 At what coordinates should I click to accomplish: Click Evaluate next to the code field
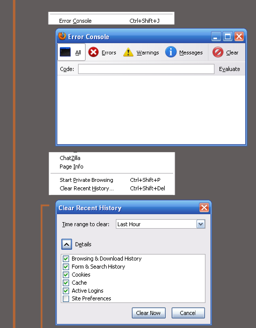(229, 69)
